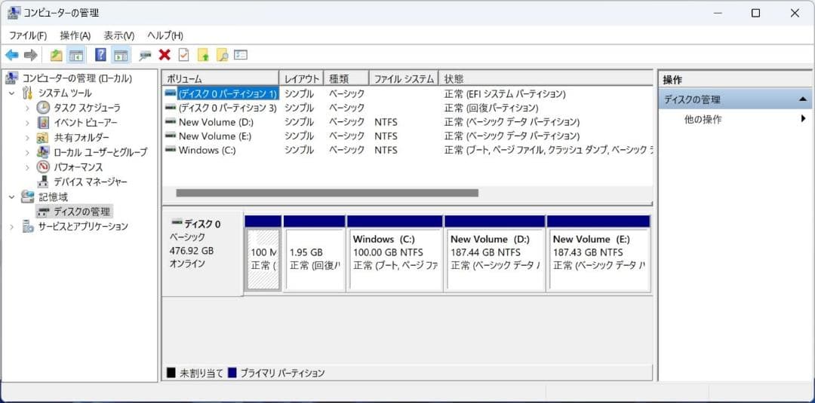This screenshot has height=403, width=815.
Task: Expand the タスク スケジューラ node
Action: coord(28,108)
